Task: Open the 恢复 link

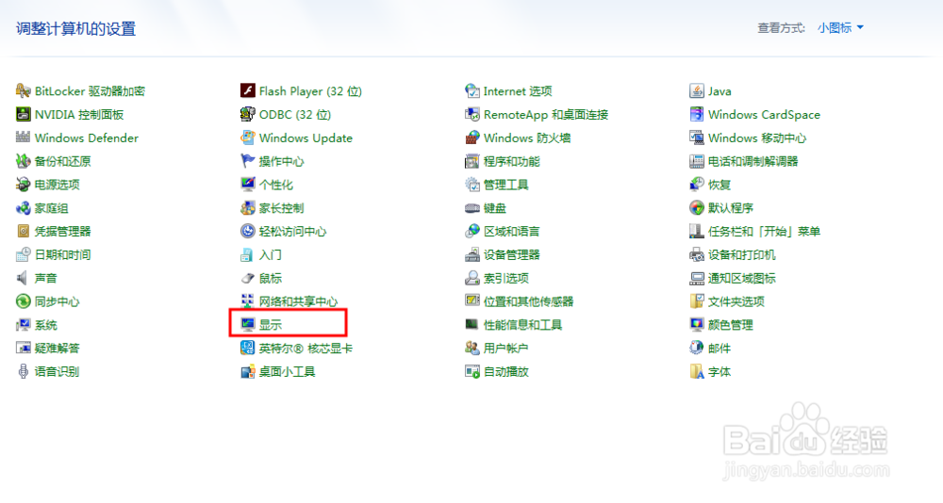Action: [720, 186]
